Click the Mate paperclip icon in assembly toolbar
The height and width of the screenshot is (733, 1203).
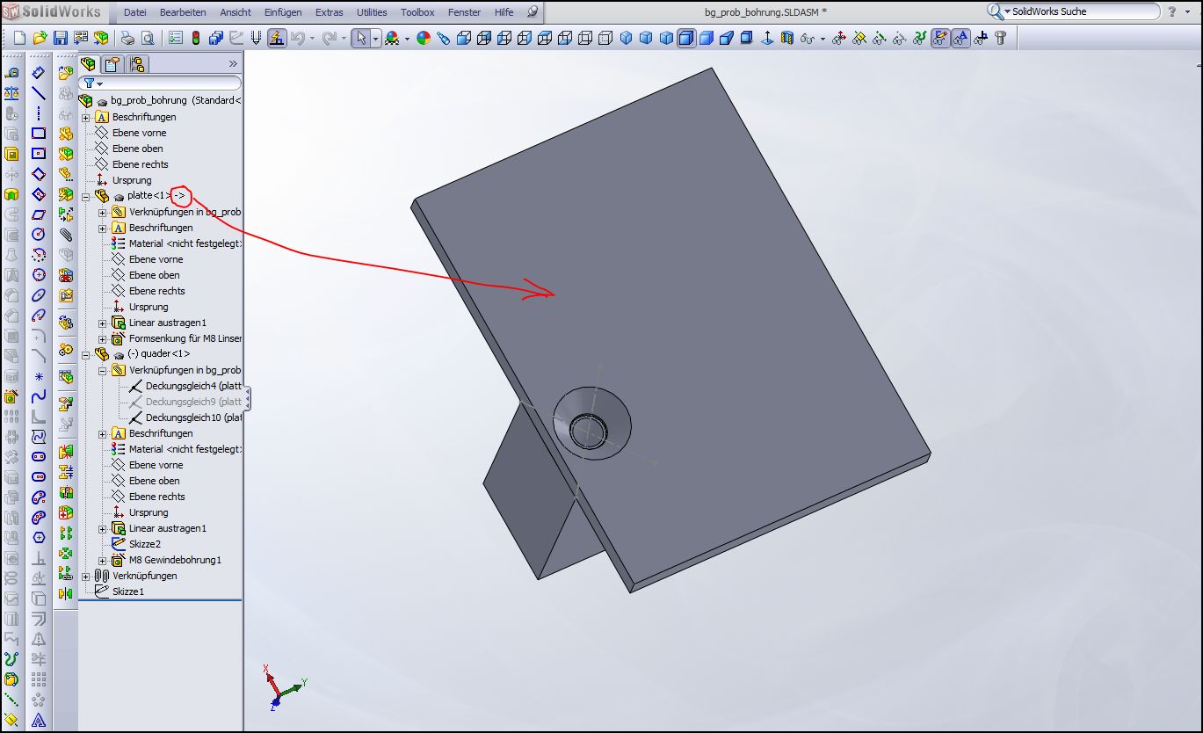point(66,235)
